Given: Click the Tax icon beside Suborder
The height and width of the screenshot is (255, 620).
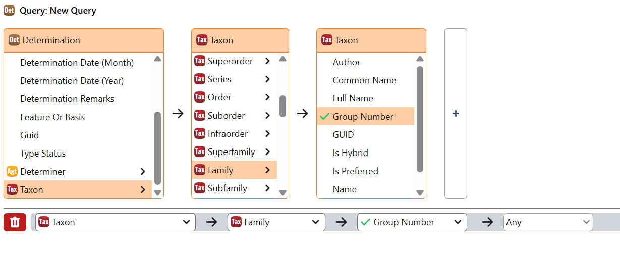Looking at the screenshot, I should (x=200, y=116).
